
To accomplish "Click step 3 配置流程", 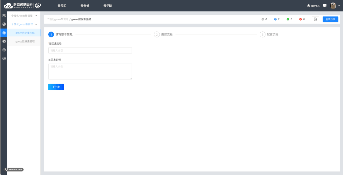I will [x=269, y=35].
